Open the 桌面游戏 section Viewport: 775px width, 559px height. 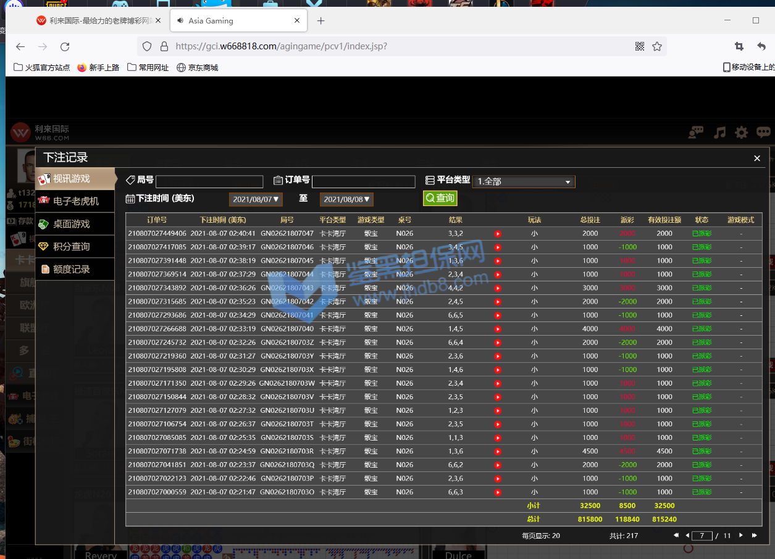[x=75, y=224]
